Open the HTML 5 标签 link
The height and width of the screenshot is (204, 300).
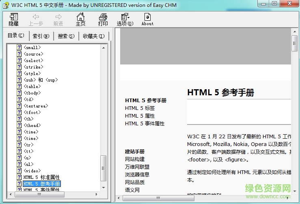140,108
